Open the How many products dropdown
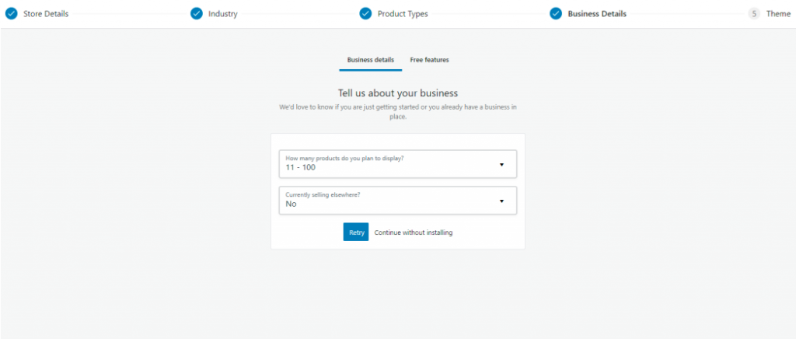The width and height of the screenshot is (796, 339). [x=398, y=164]
